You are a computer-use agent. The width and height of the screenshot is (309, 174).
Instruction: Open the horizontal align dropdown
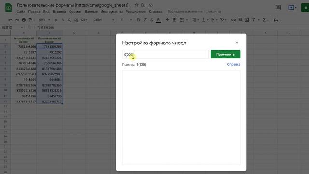[196, 20]
